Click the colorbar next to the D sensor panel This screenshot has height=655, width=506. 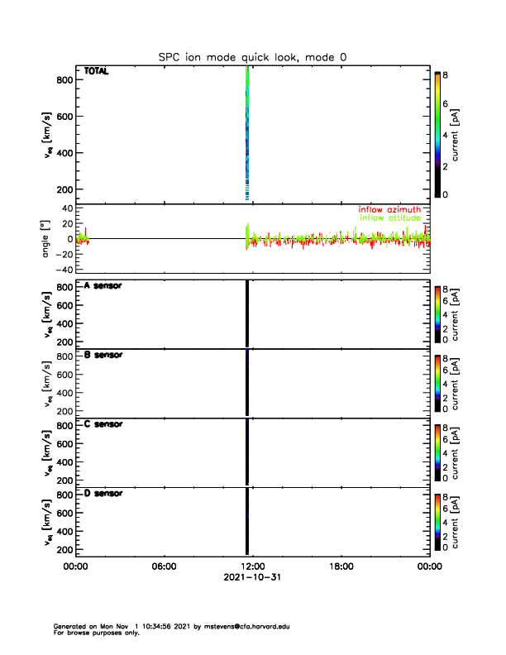tap(437, 521)
